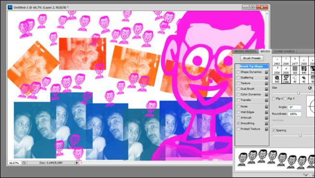Image resolution: width=315 pixels, height=178 pixels.
Task: Click the brush angle crosshair preview
Action: pyautogui.click(x=311, y=106)
